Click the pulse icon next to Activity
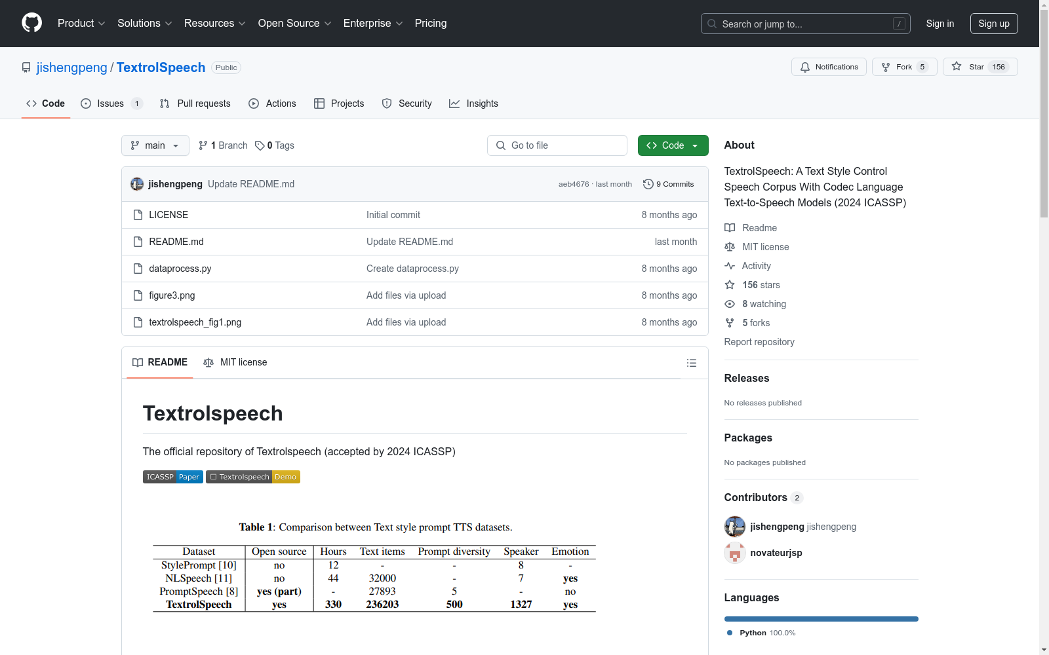 tap(730, 266)
